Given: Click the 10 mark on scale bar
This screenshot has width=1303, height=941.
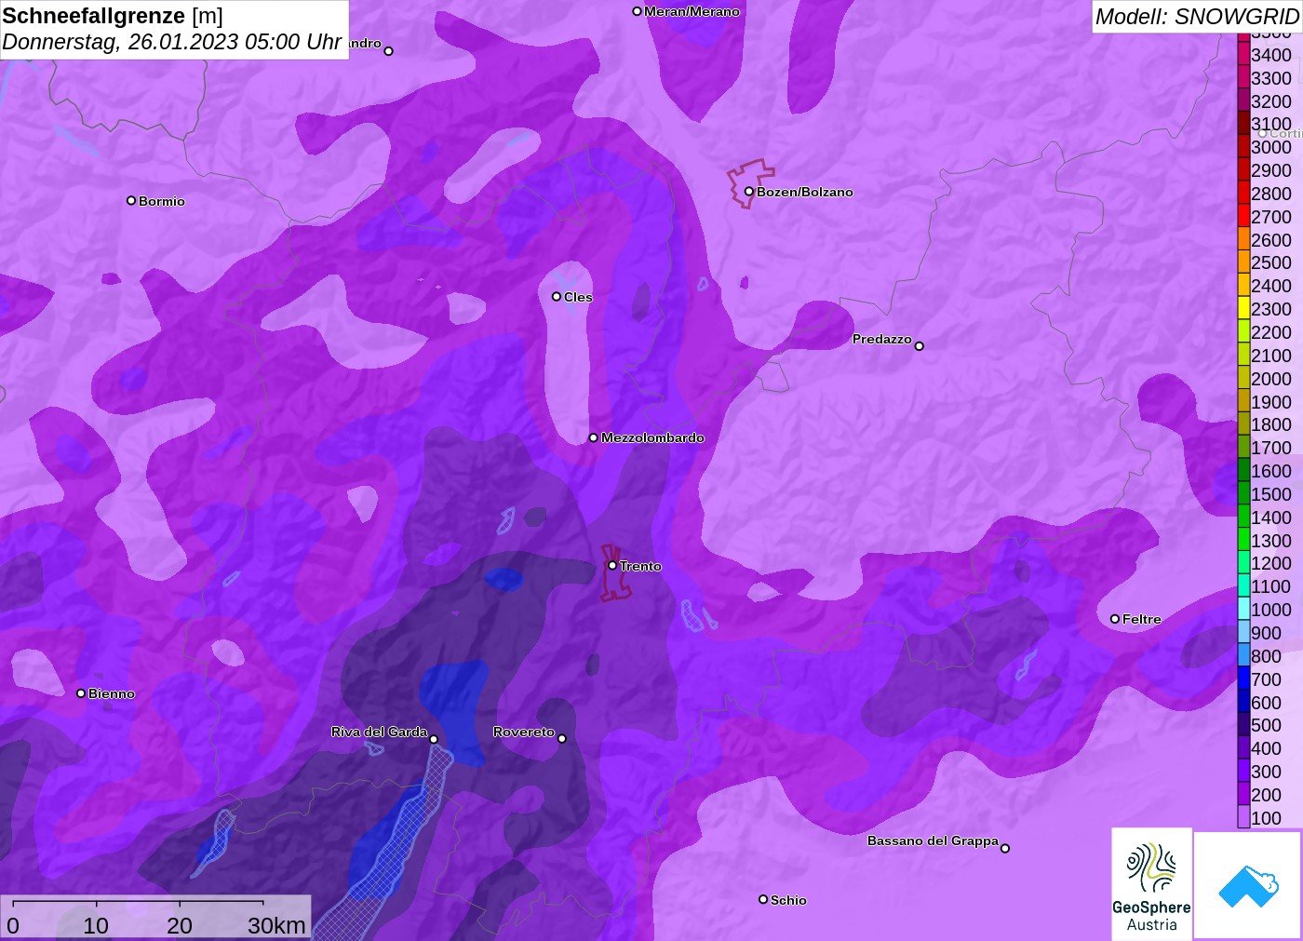Looking at the screenshot, I should 96,925.
